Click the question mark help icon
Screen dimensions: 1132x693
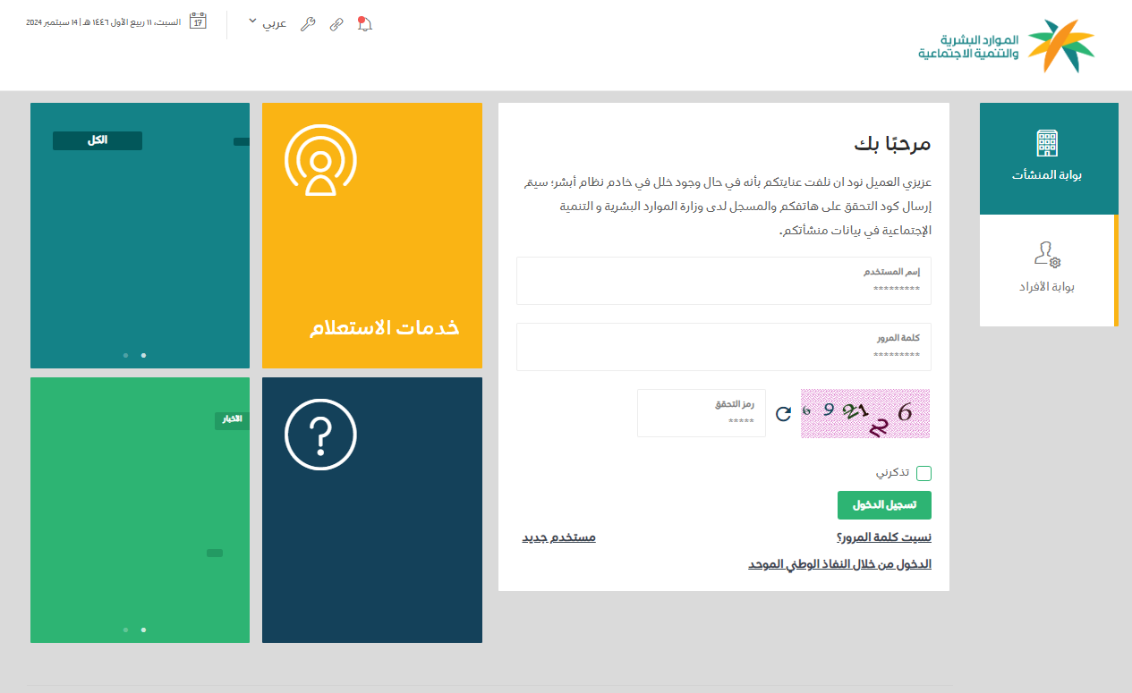pos(320,435)
